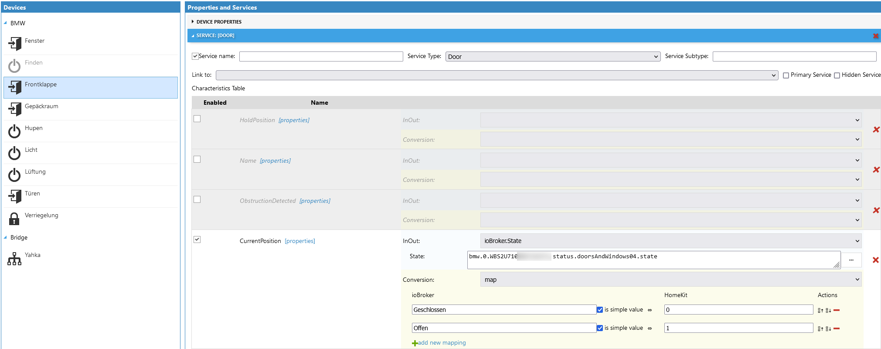Image resolution: width=881 pixels, height=349 pixels.
Task: Open the Service Type dropdown
Action: (552, 57)
